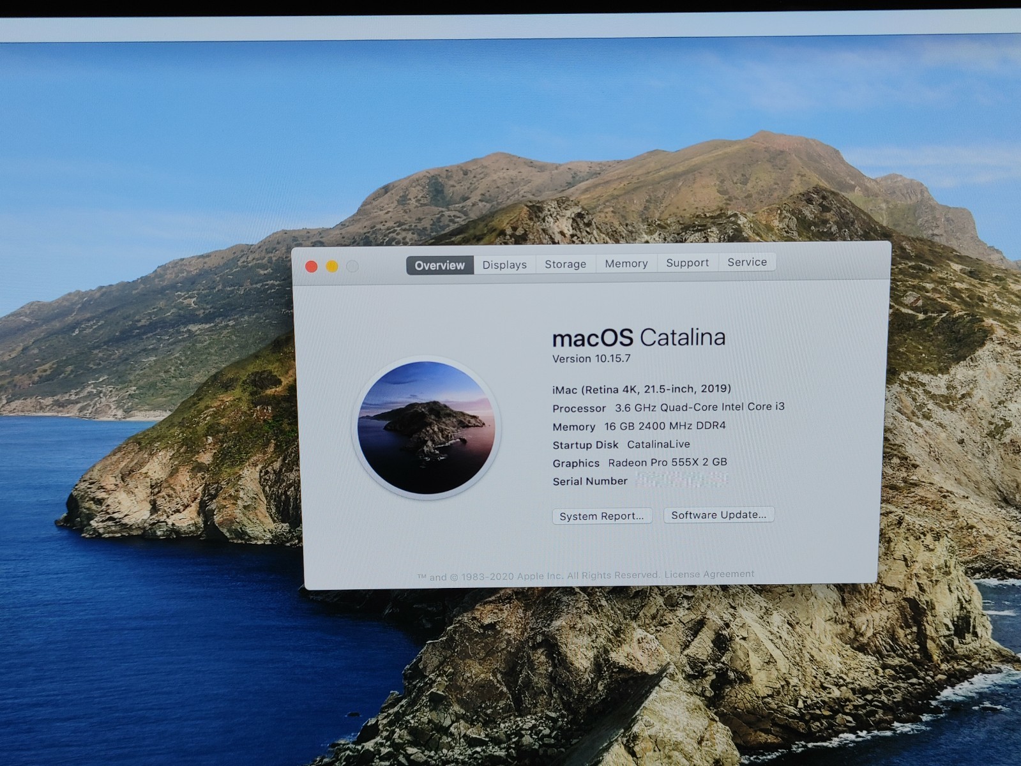Click the Apple copyright notice text

point(538,576)
